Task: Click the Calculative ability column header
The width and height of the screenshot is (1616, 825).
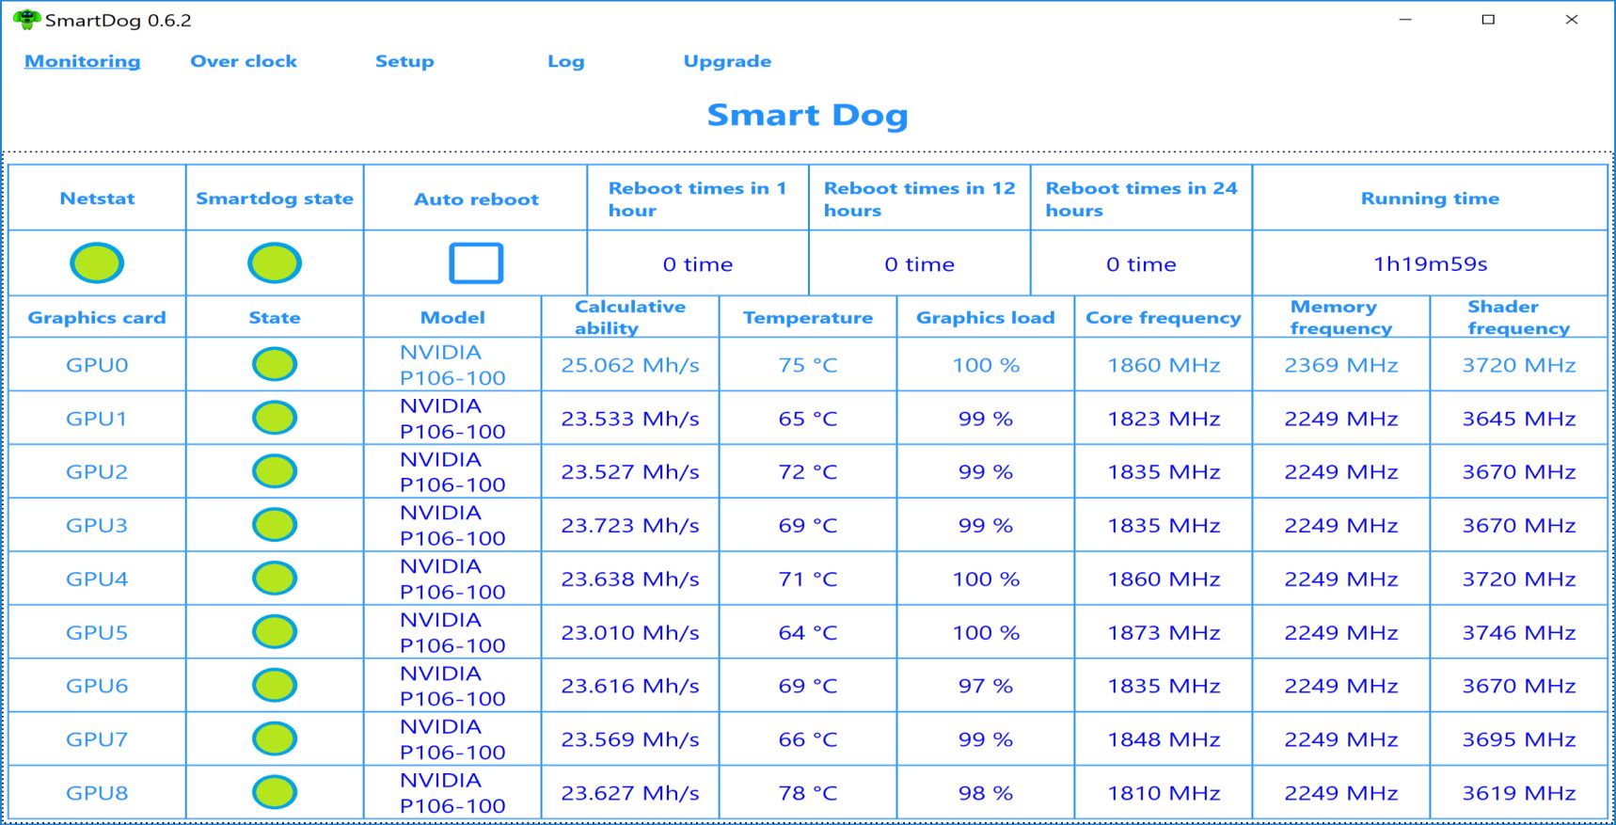Action: tap(630, 317)
